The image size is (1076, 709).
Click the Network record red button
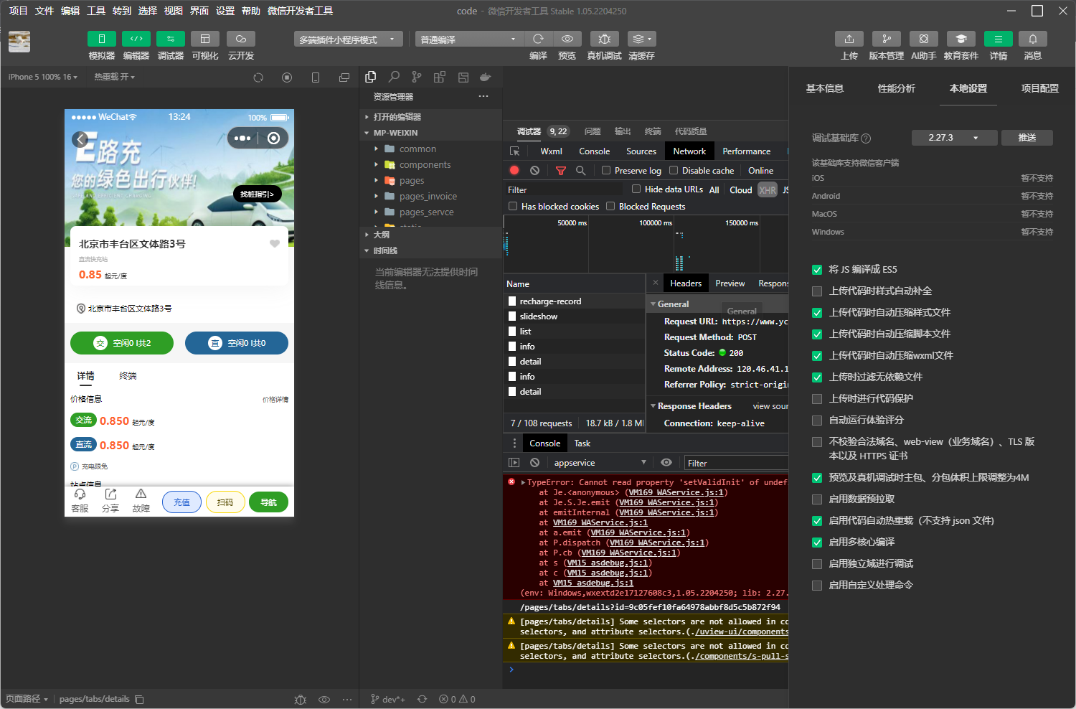[514, 171]
